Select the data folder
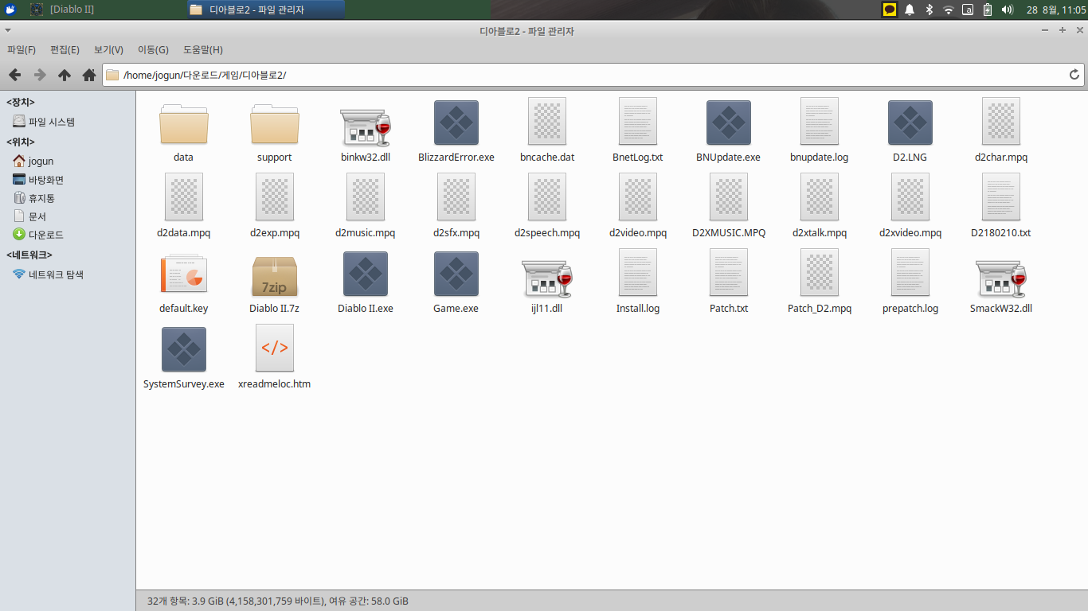 184,123
